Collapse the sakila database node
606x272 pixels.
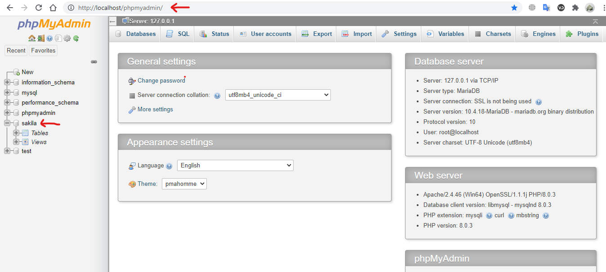(7, 123)
